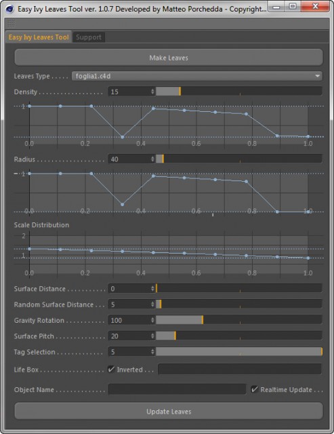Click the Object Name input field
This screenshot has width=334, height=434.
pos(177,389)
